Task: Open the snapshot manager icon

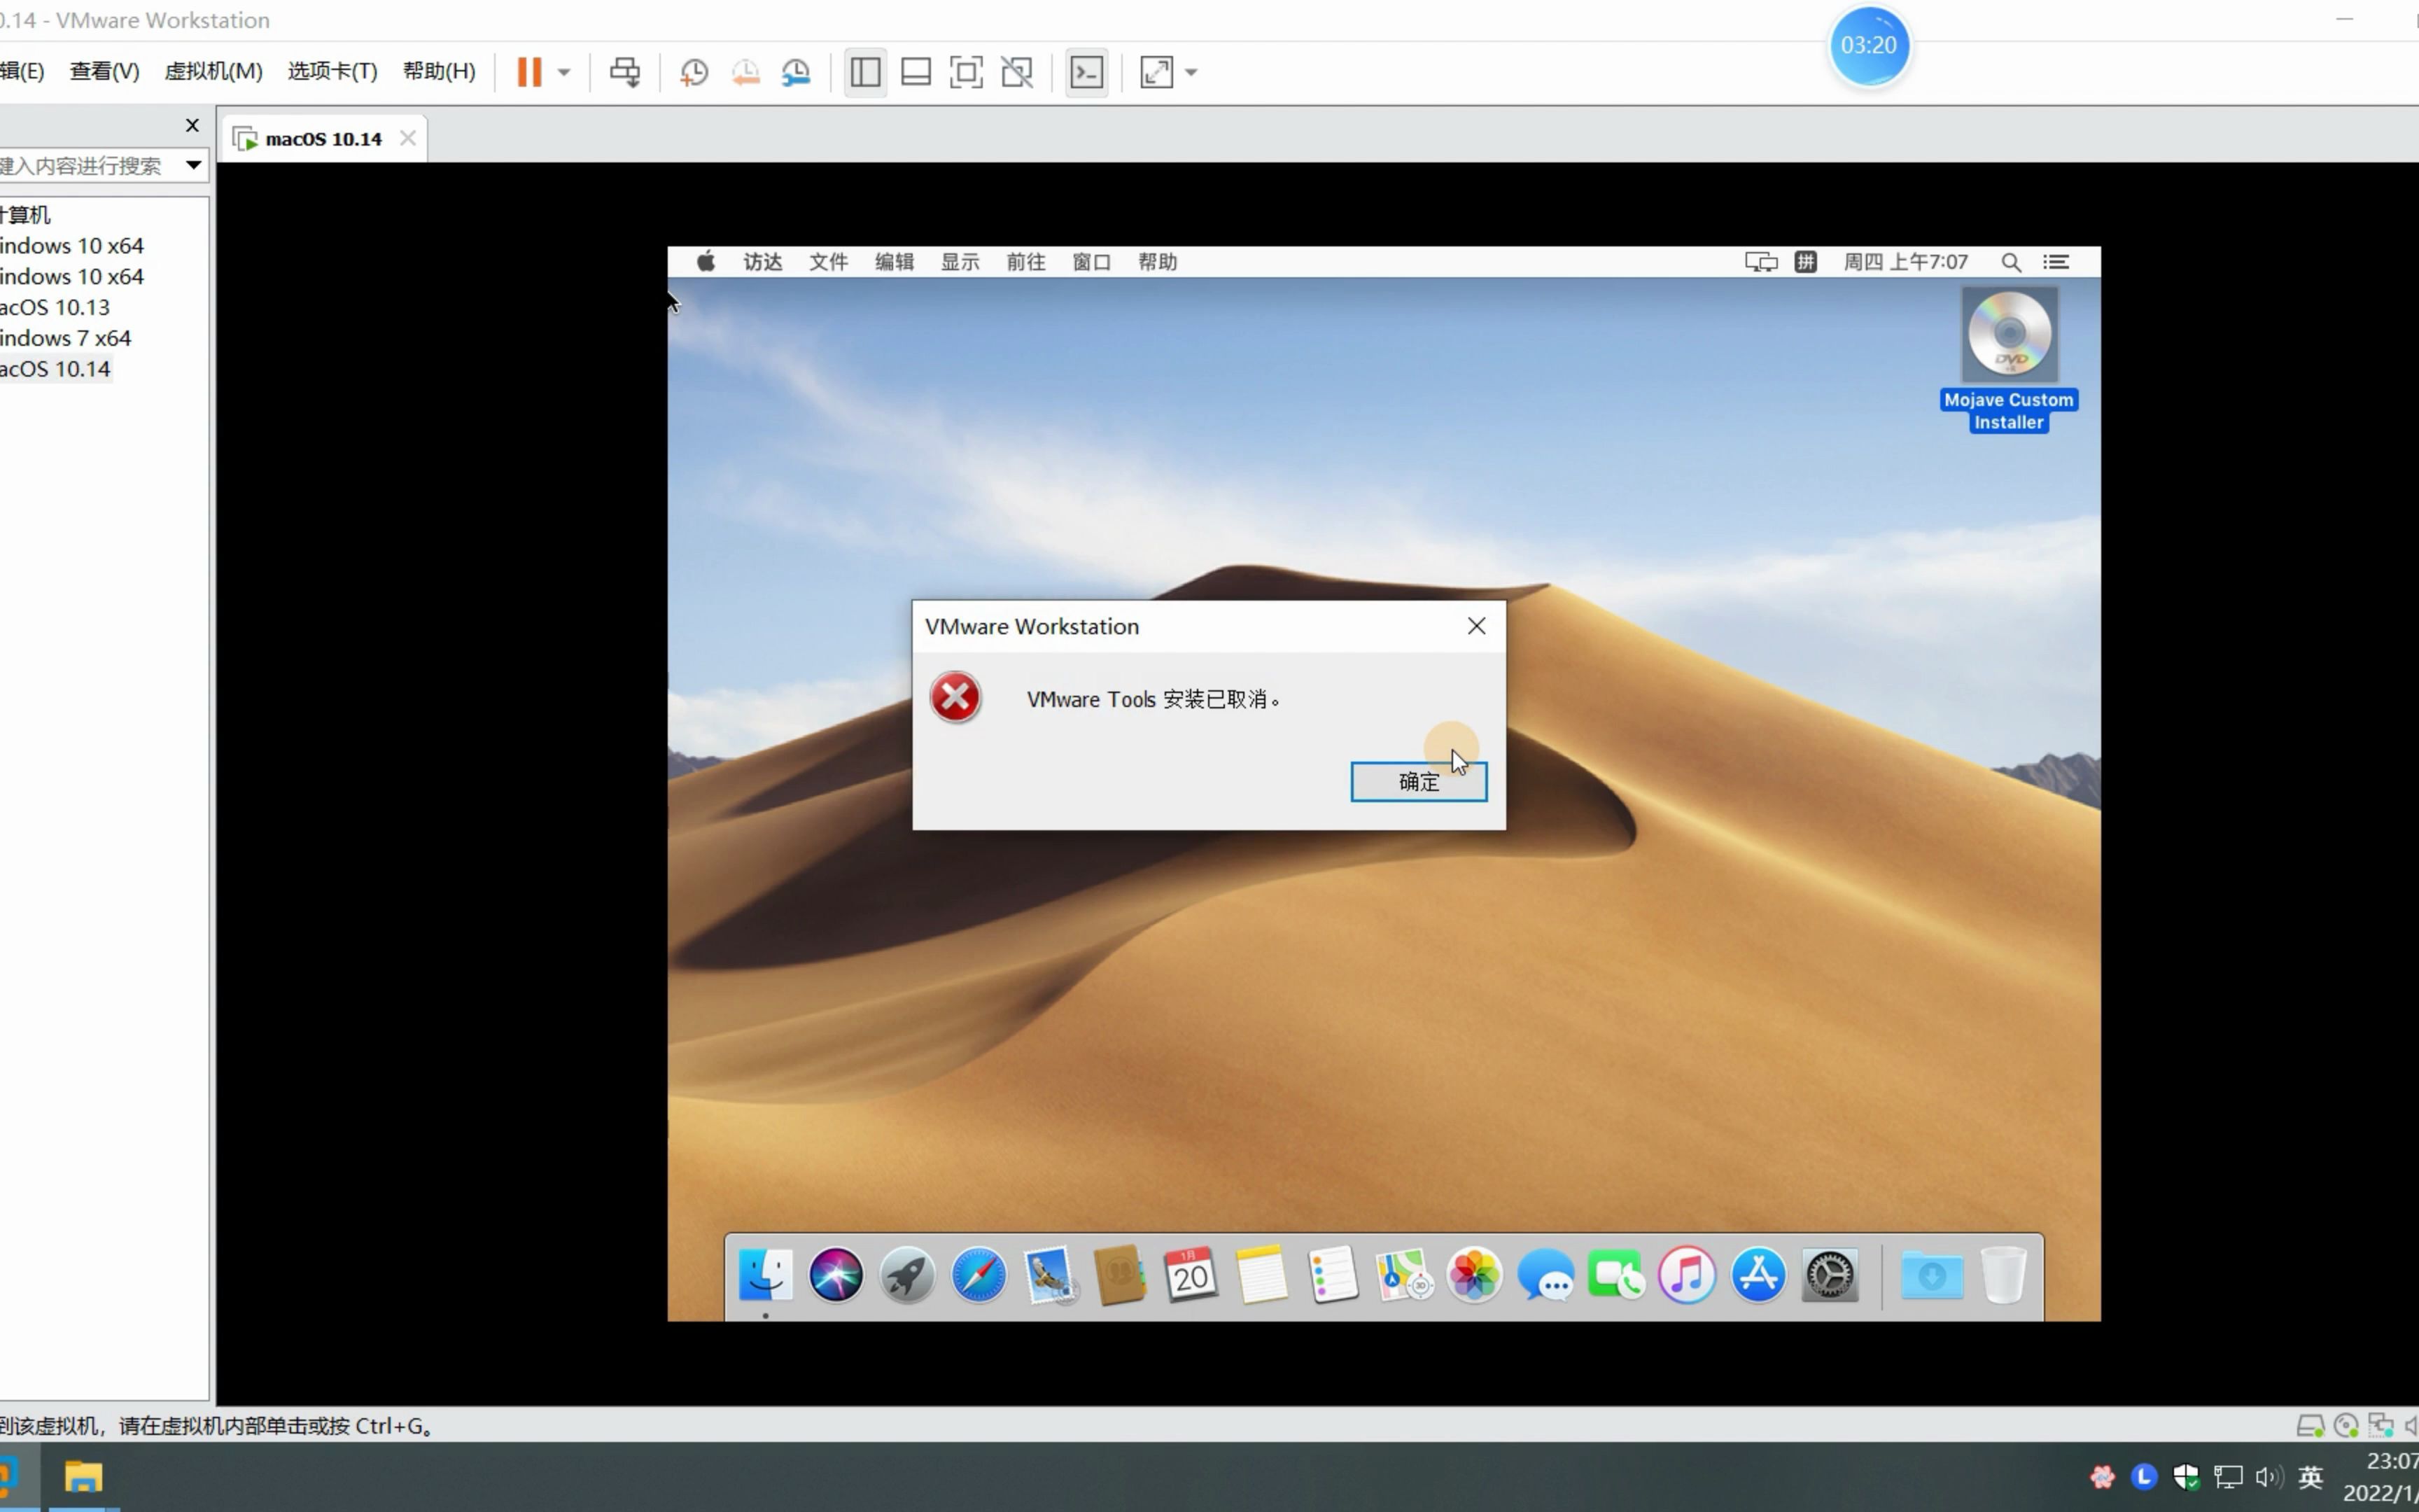Action: 796,72
